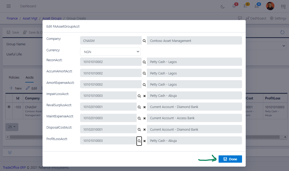Image resolution: width=289 pixels, height=171 pixels.
Task: Open the Company lookup magnifier
Action: (x=144, y=40)
